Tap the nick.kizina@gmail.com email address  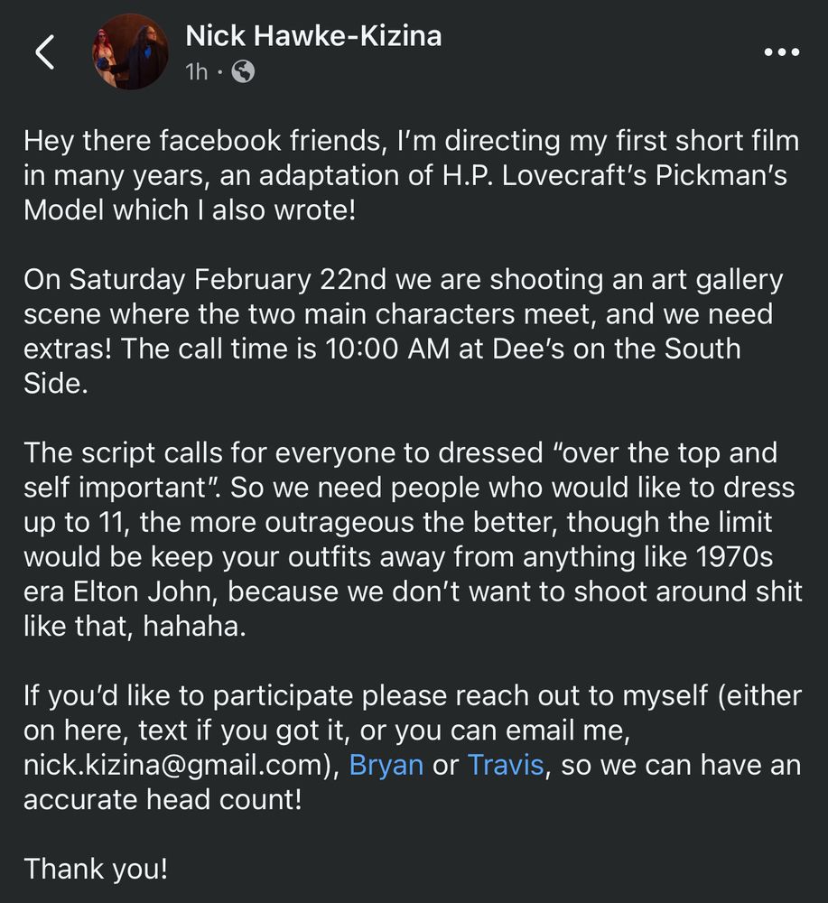175,765
